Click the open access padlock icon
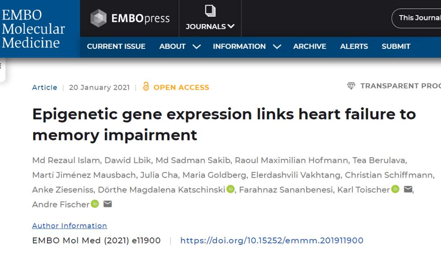The height and width of the screenshot is (253, 441). 146,86
